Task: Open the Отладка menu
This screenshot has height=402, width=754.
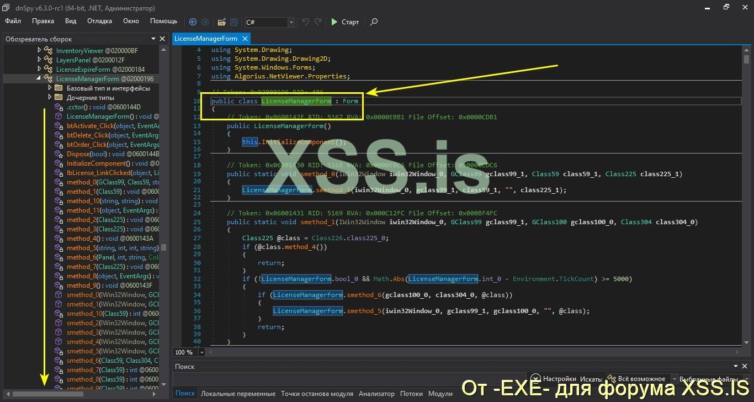Action: coord(99,21)
